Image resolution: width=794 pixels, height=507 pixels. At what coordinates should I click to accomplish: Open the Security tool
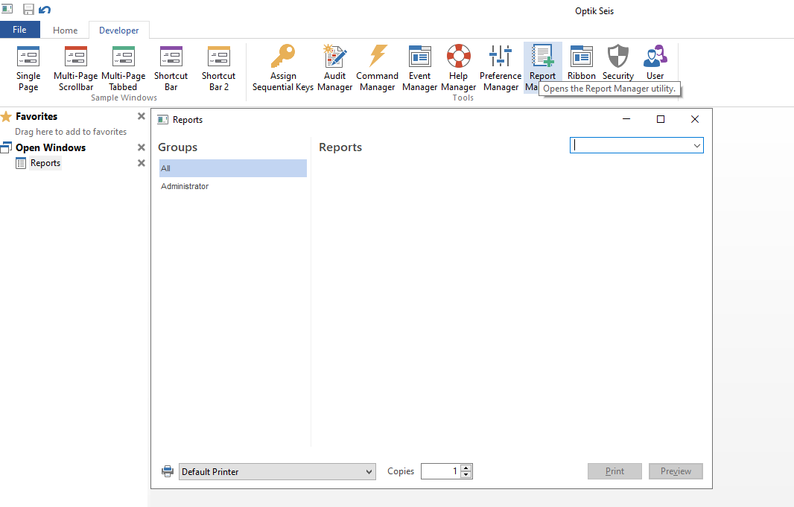(618, 64)
